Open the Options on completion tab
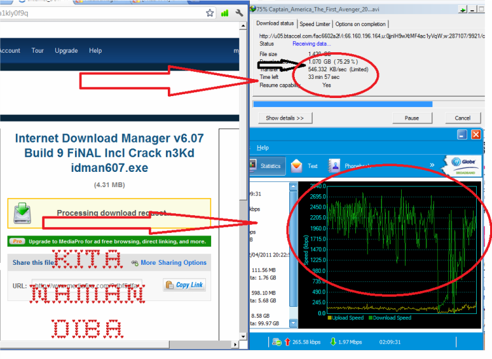492x359 pixels. (360, 24)
